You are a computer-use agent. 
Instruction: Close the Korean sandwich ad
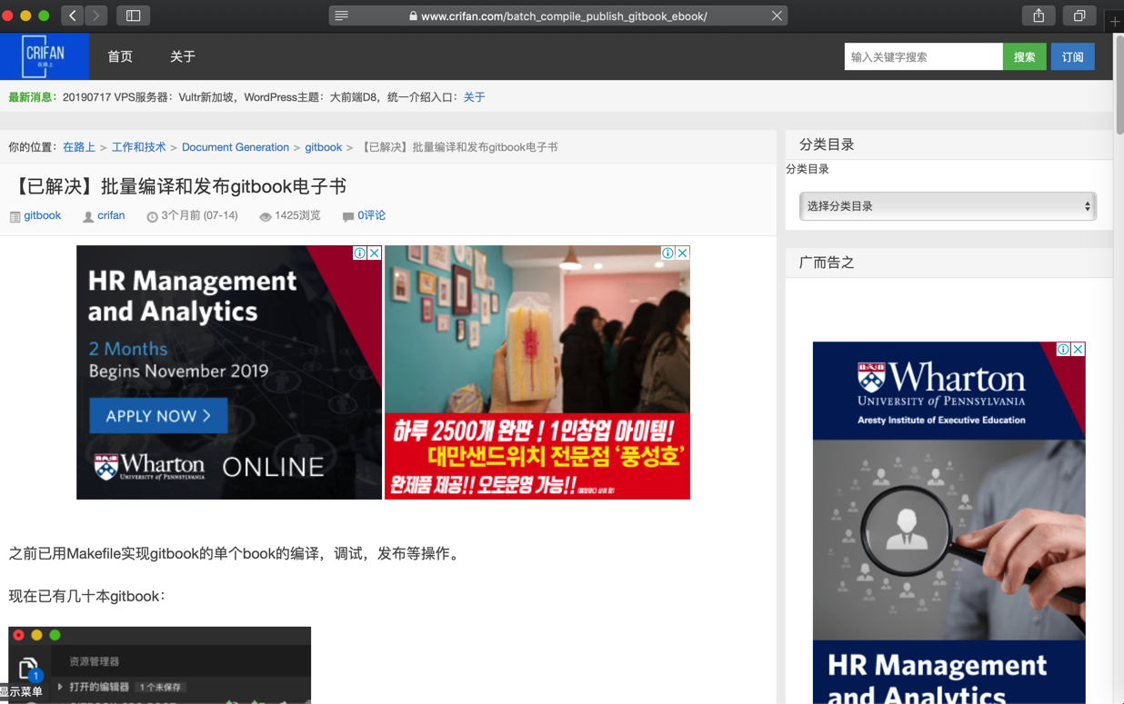click(x=682, y=253)
